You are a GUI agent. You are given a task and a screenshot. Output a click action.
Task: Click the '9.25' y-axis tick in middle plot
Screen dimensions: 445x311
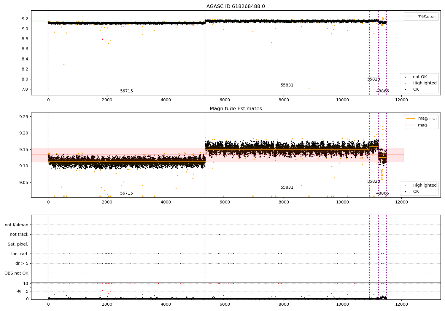pyautogui.click(x=24, y=117)
